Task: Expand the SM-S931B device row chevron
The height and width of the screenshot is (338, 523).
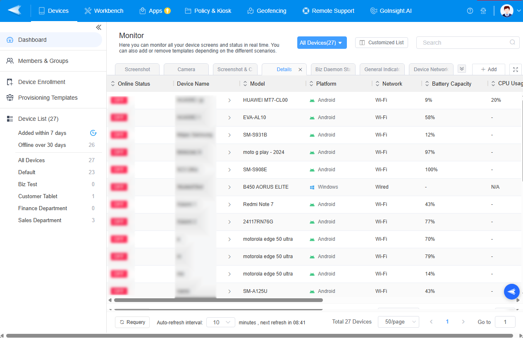Action: click(229, 135)
